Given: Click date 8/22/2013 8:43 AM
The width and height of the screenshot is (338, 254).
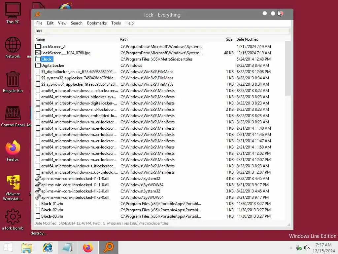Looking at the screenshot, I should point(253,65).
